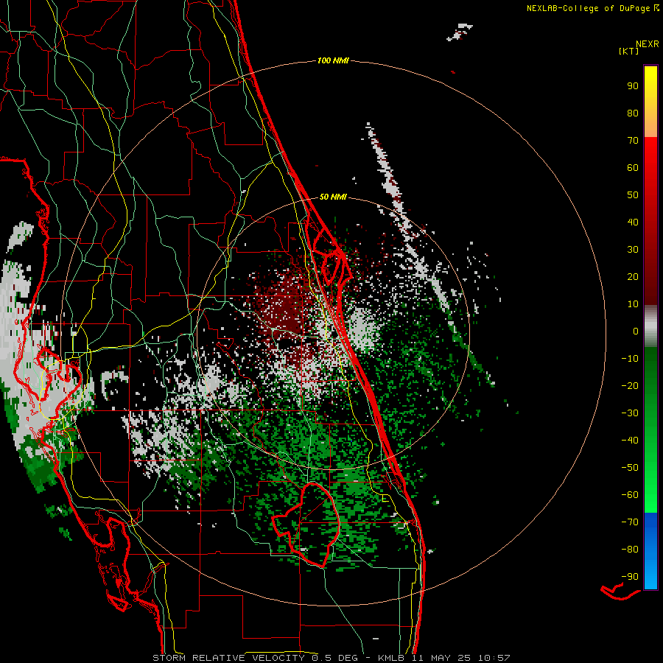
Task: Click the green negative-velocity segment of color bar
Action: coord(650,429)
